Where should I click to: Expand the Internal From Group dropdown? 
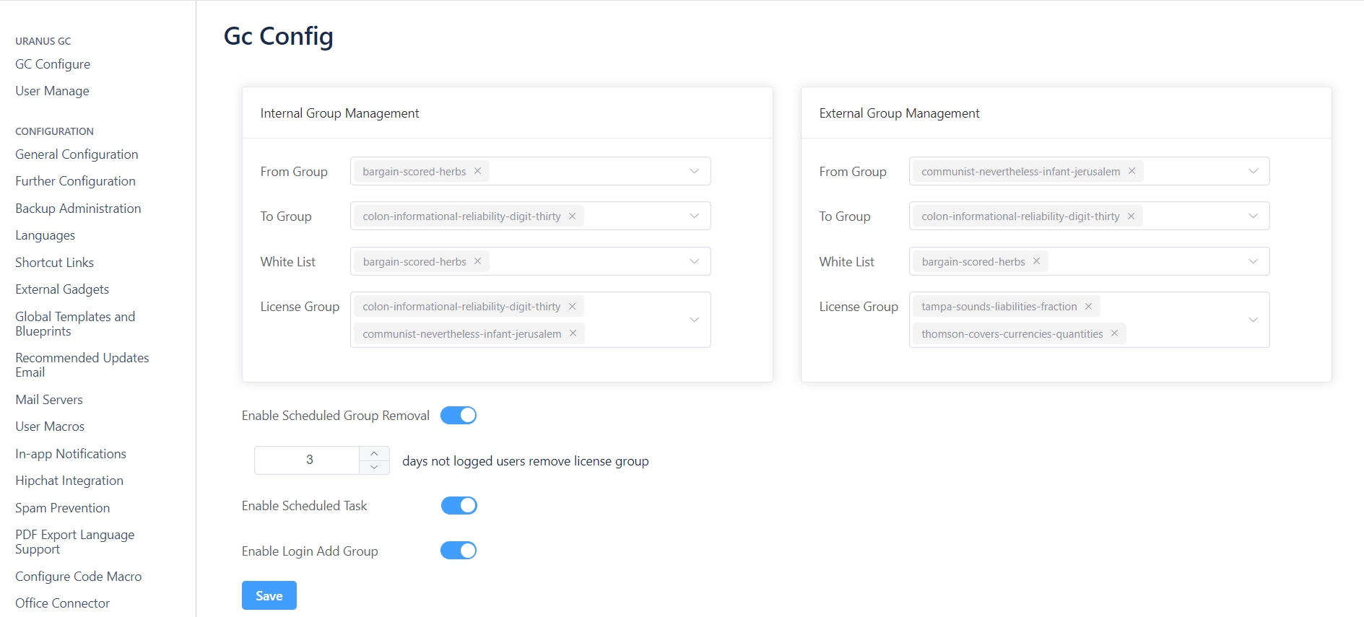click(x=694, y=171)
